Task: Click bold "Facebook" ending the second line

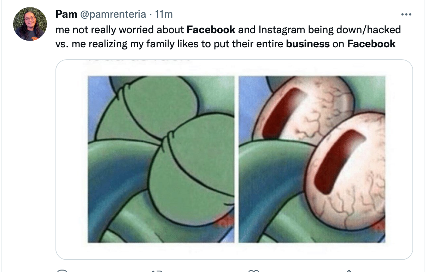Action: click(371, 44)
